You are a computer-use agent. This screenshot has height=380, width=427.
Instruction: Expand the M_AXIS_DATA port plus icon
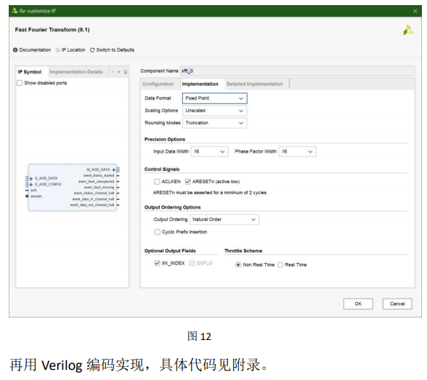[x=114, y=170]
